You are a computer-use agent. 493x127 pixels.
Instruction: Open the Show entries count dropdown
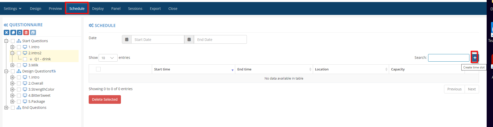coord(108,58)
